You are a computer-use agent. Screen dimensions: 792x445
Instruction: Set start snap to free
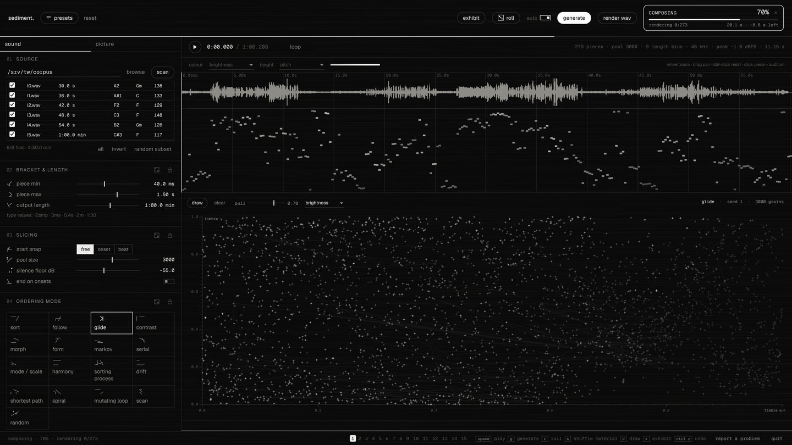click(85, 249)
